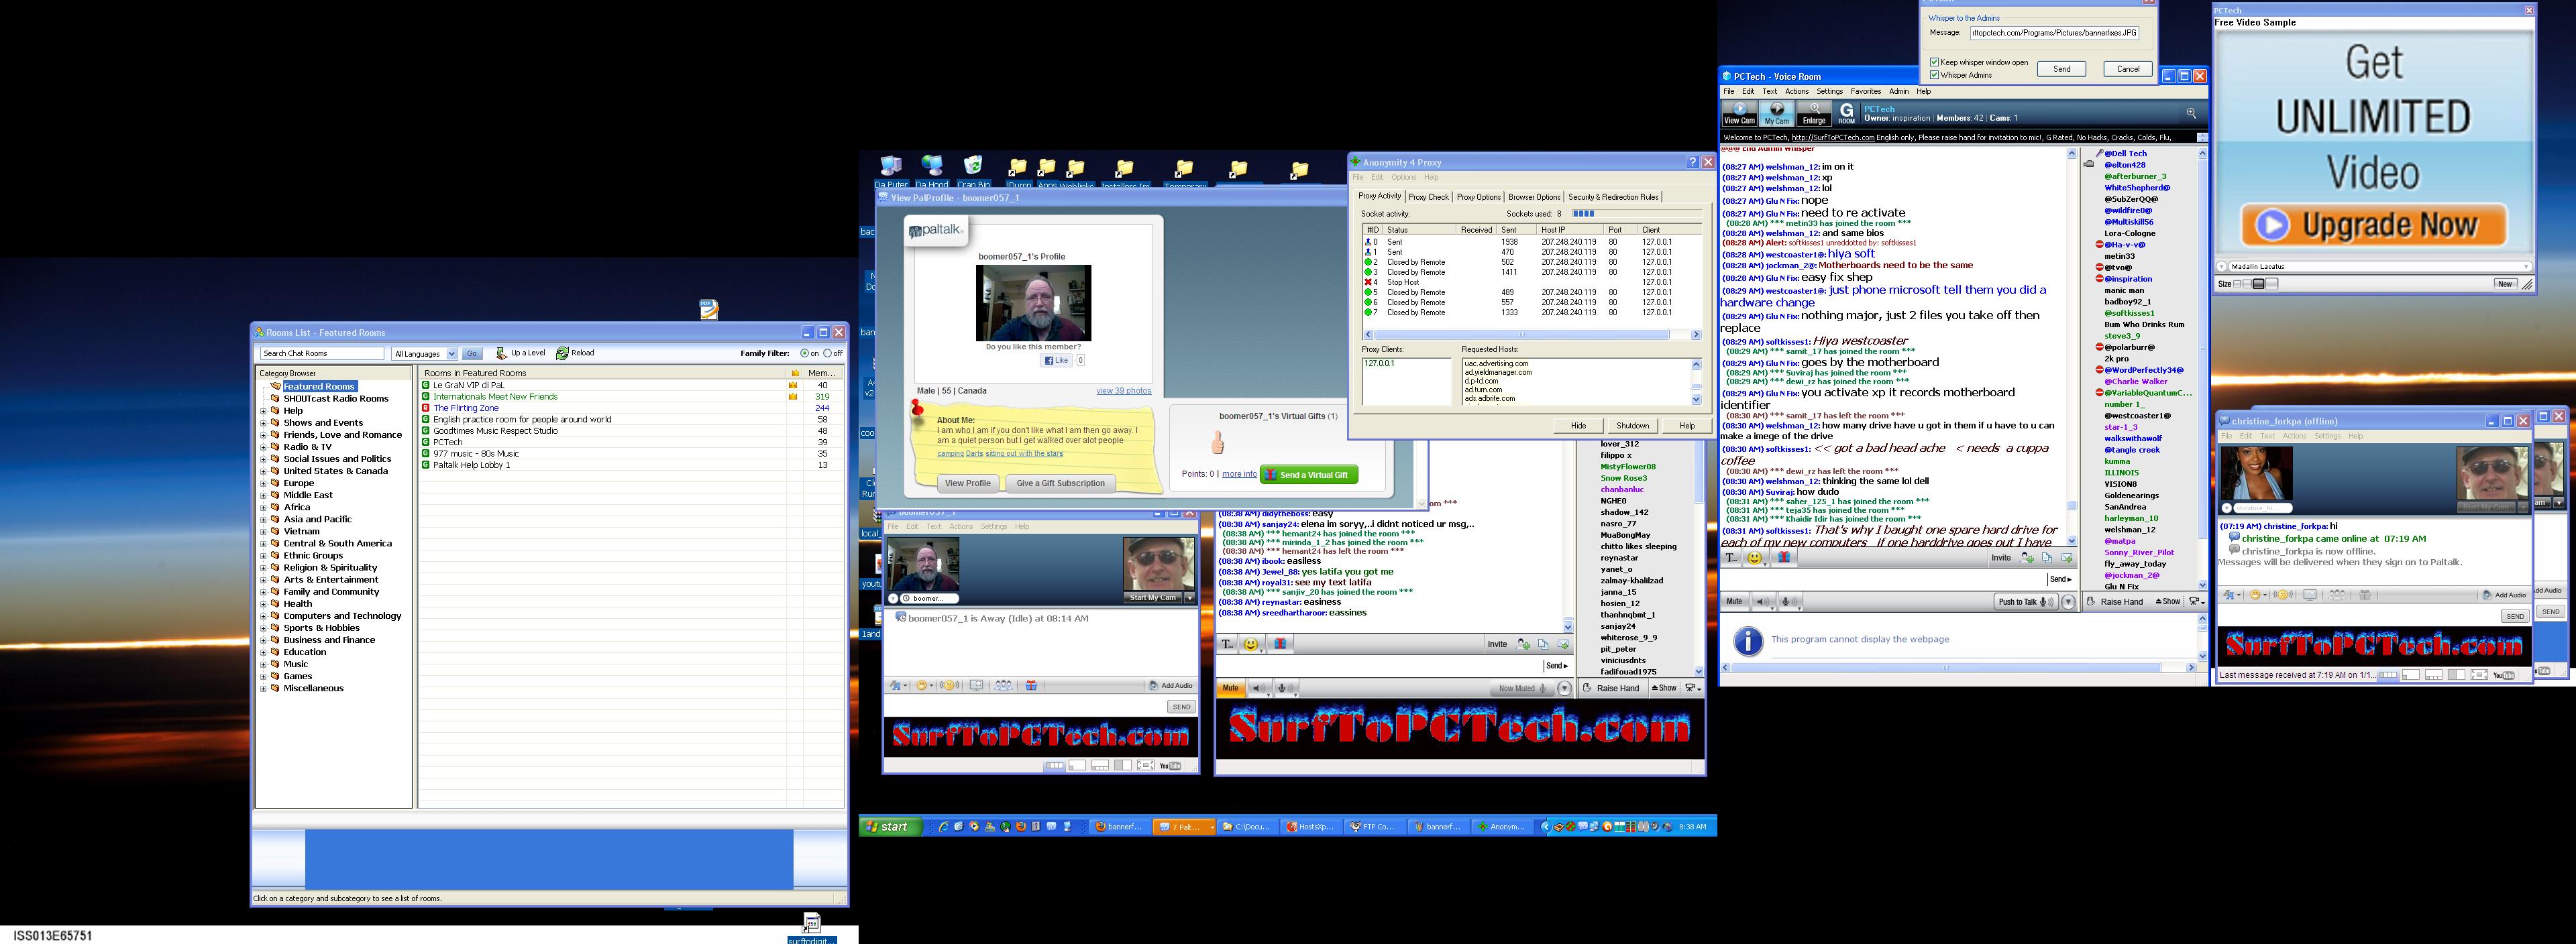Click My Cam icon in PCTech room
This screenshot has width=2576, height=944.
[1777, 113]
